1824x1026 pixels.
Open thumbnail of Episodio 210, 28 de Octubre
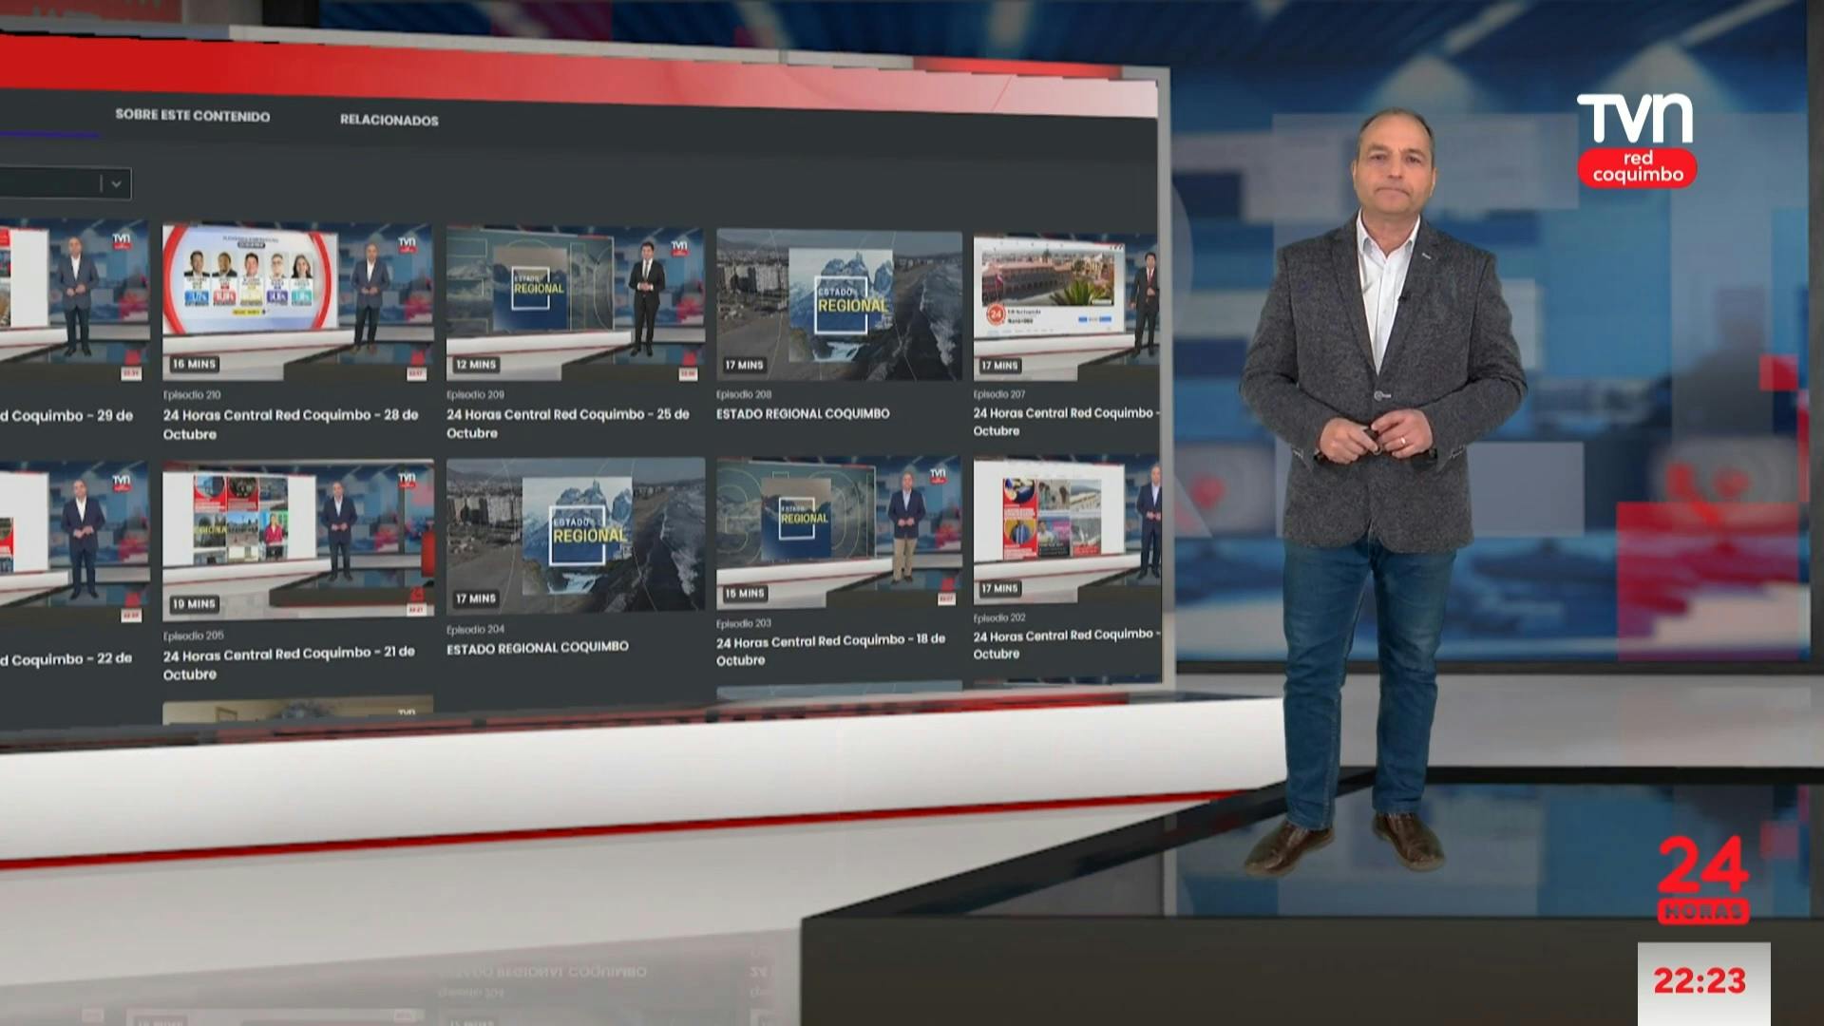point(297,303)
